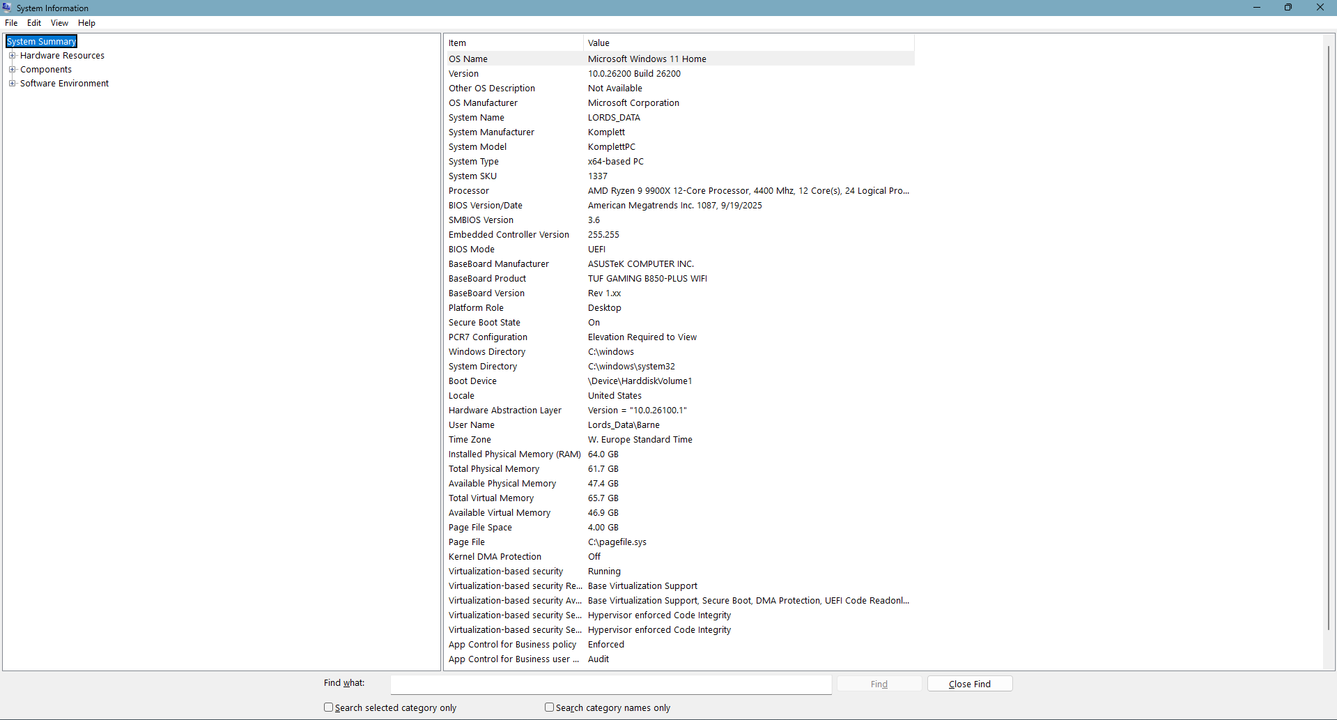
Task: Select the User Name row
Action: 681,425
